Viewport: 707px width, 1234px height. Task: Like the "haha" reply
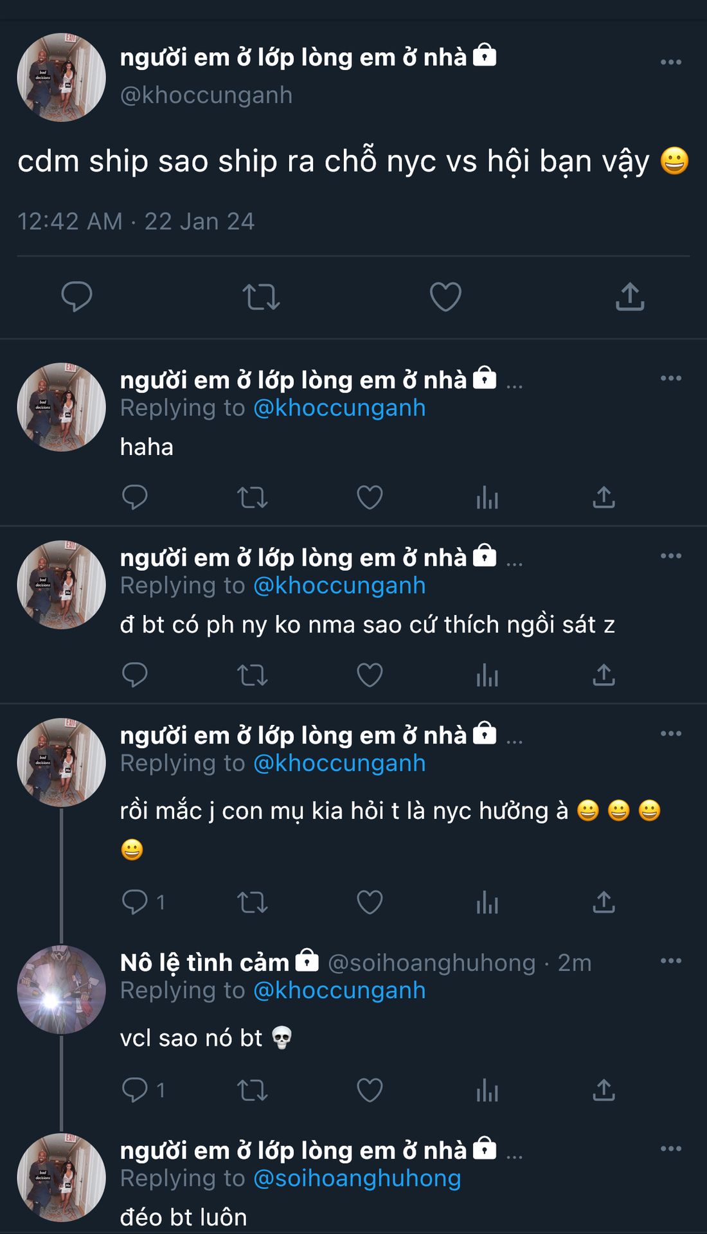(370, 497)
